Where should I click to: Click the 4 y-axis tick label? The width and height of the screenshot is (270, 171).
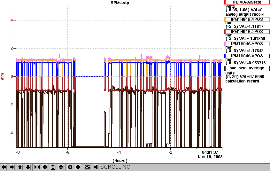(12, 20)
